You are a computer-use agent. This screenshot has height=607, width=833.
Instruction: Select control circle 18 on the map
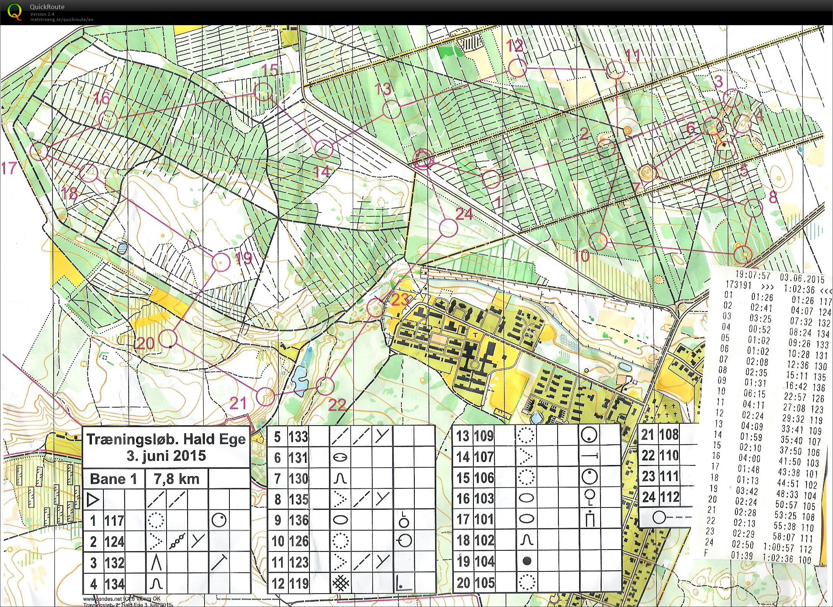pos(89,173)
